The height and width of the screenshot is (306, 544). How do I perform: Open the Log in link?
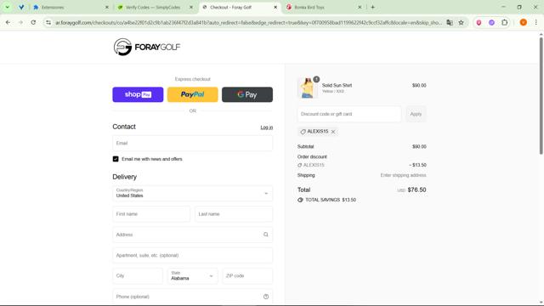(266, 127)
